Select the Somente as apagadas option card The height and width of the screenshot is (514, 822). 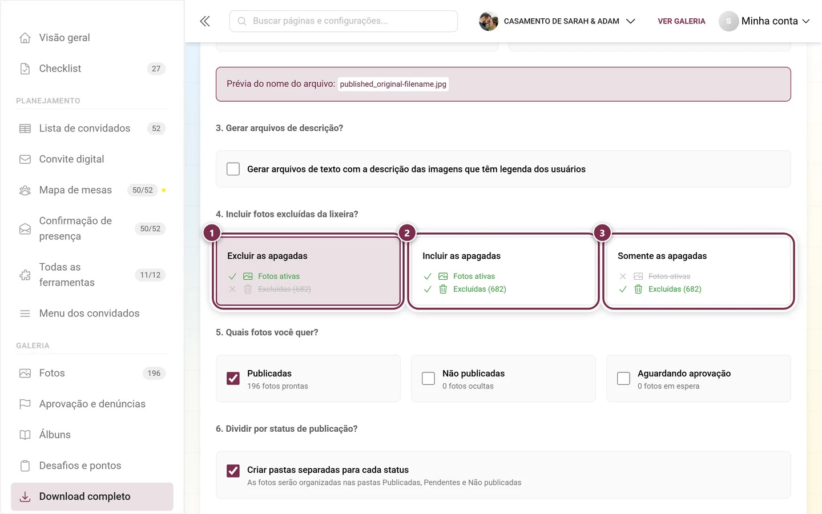699,272
